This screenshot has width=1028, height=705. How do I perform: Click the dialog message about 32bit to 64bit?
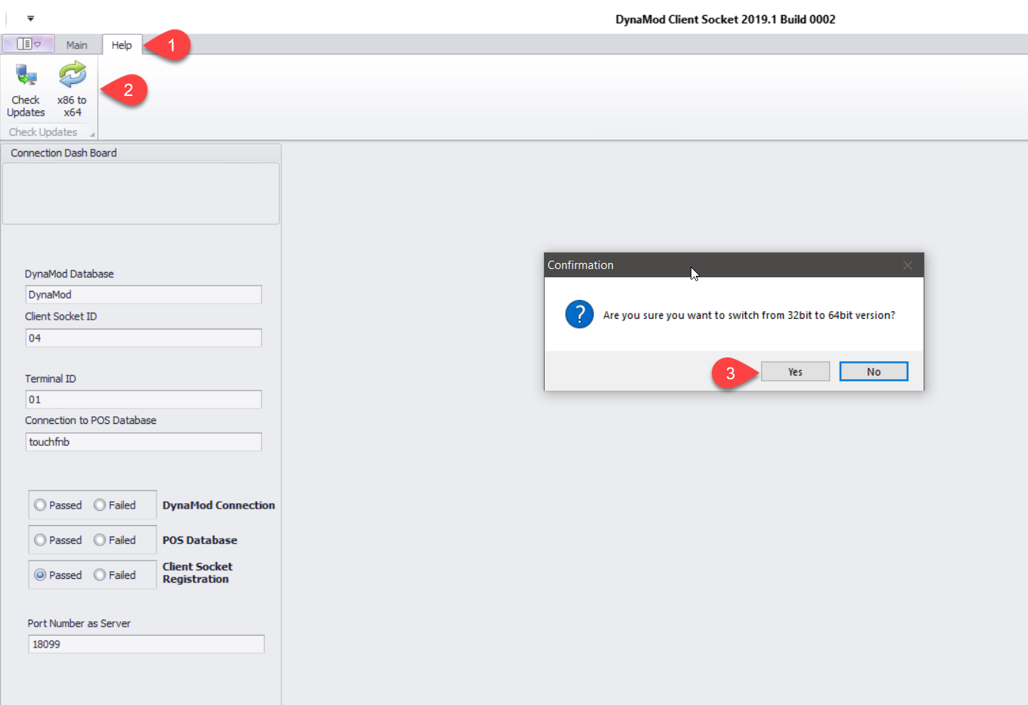[749, 315]
